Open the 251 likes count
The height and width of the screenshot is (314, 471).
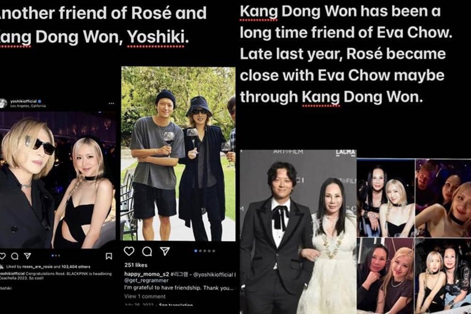(x=136, y=265)
